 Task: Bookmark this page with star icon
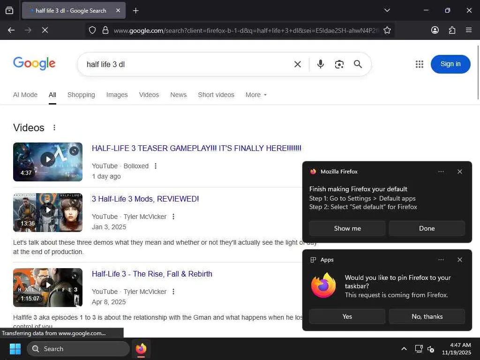click(387, 30)
